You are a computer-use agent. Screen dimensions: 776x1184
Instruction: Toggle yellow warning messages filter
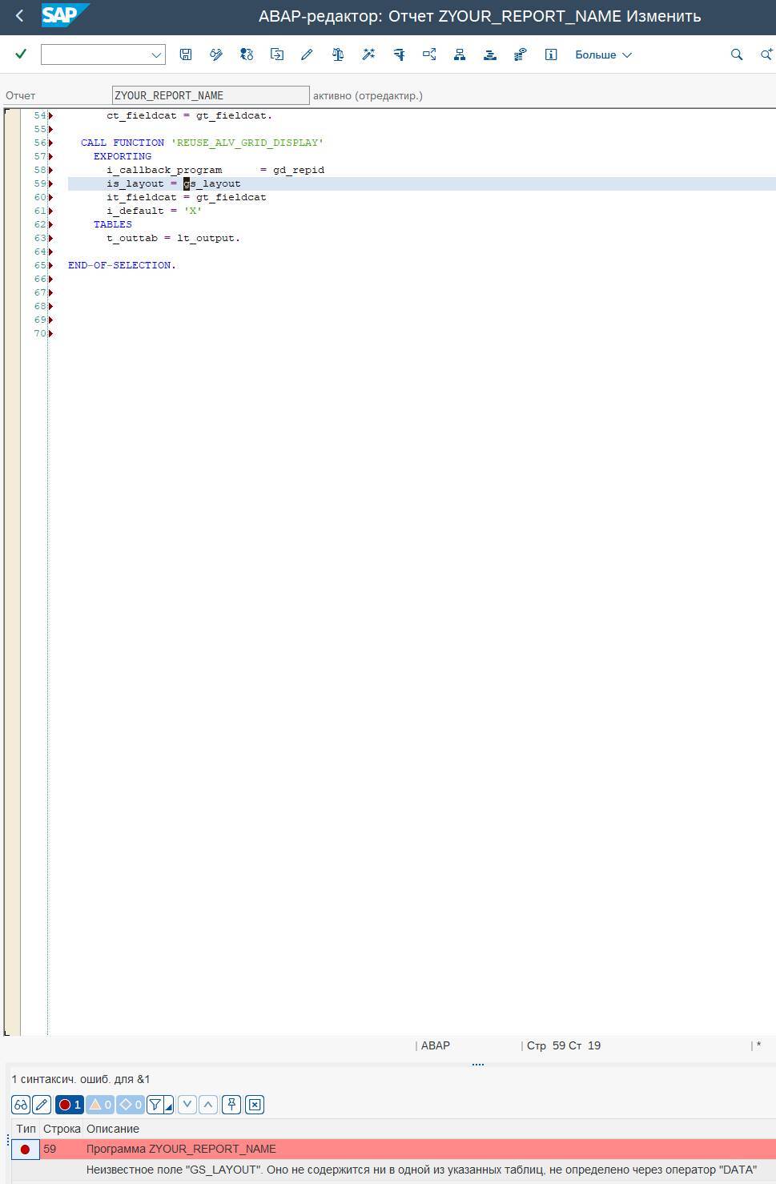[100, 1105]
